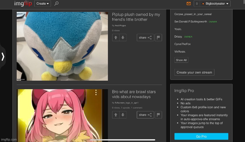Image resolution: width=245 pixels, height=142 pixels.
Task: Share the Piplup plush post
Action: [x=145, y=37]
